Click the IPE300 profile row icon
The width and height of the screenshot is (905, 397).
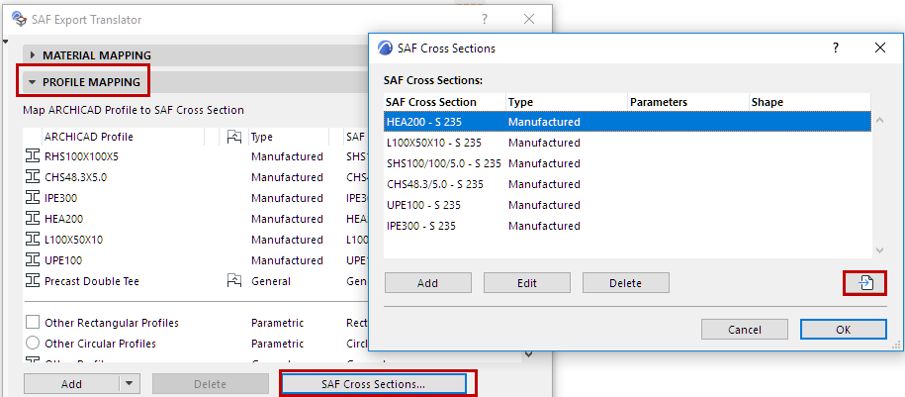[x=33, y=198]
